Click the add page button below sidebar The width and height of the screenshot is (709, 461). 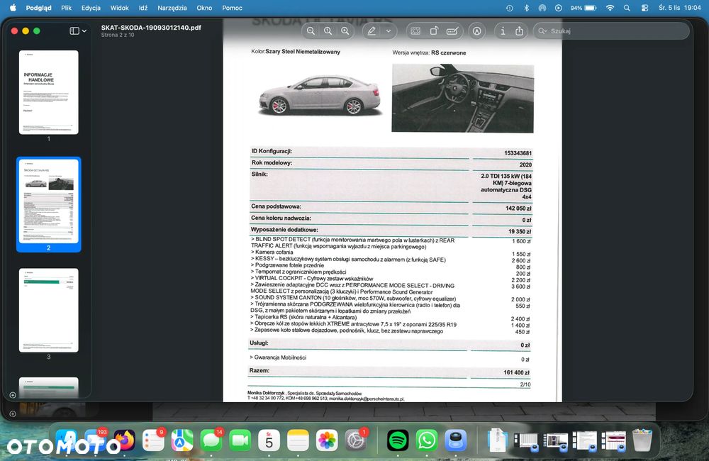(13, 395)
